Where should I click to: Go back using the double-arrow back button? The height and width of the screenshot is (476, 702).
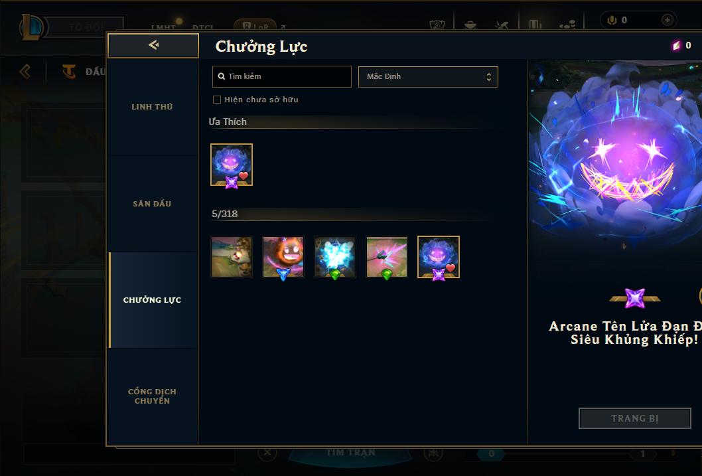click(153, 45)
